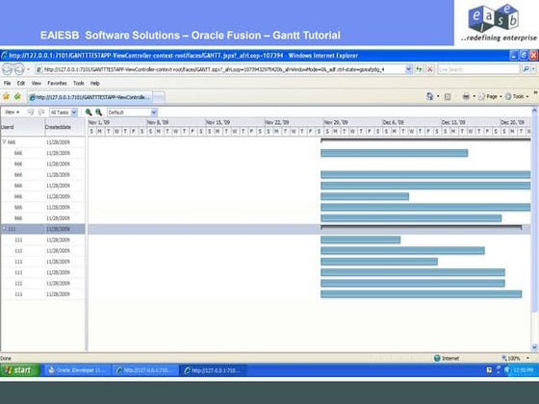This screenshot has height=404, width=539.
Task: Open the zoom level dropdown arrow in status bar
Action: point(528,358)
